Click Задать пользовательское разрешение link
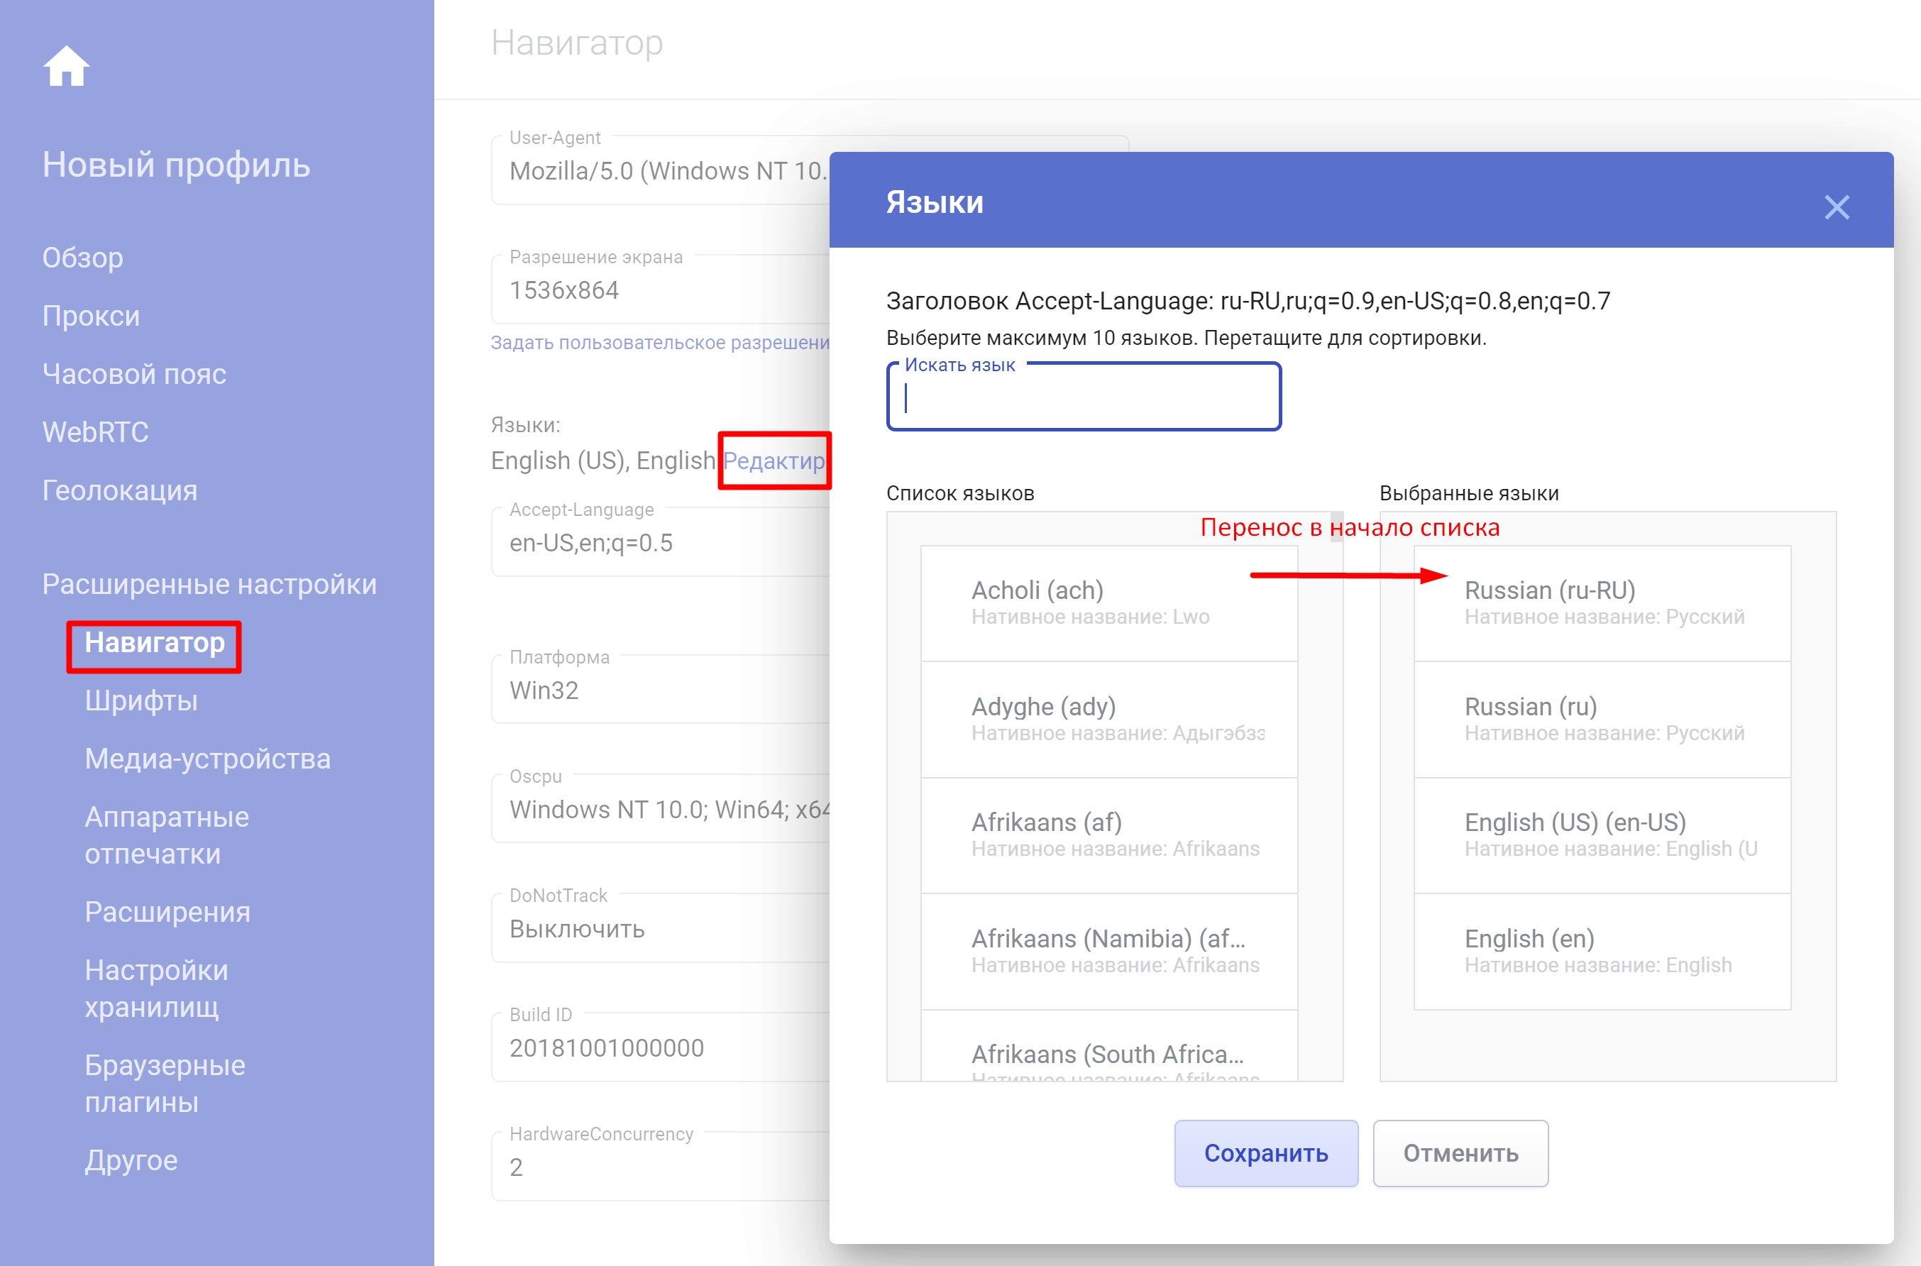Viewport: 1921px width, 1266px height. click(660, 342)
